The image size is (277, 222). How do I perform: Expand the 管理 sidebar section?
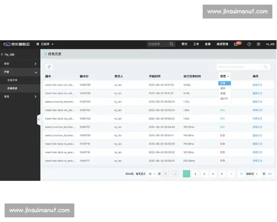[36, 97]
